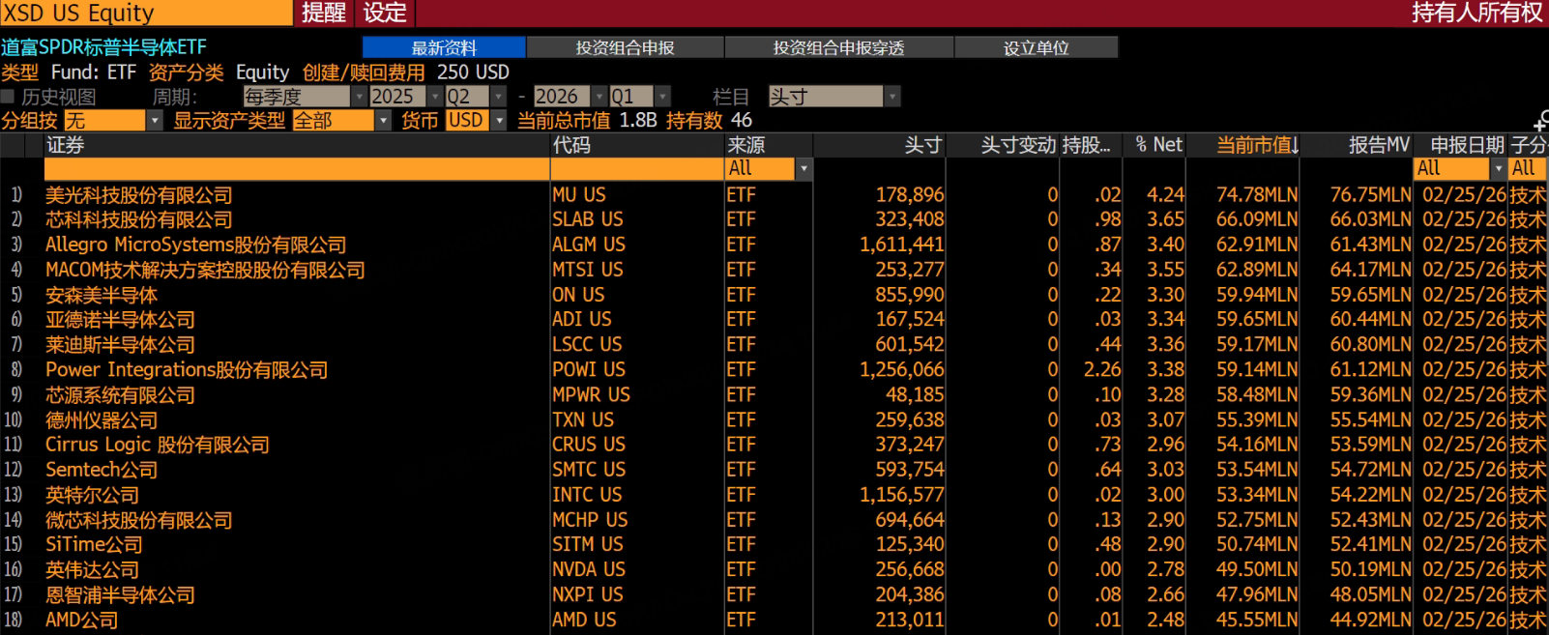1549x635 pixels.
Task: Open the 德州仪器公司 holding
Action: 102,420
